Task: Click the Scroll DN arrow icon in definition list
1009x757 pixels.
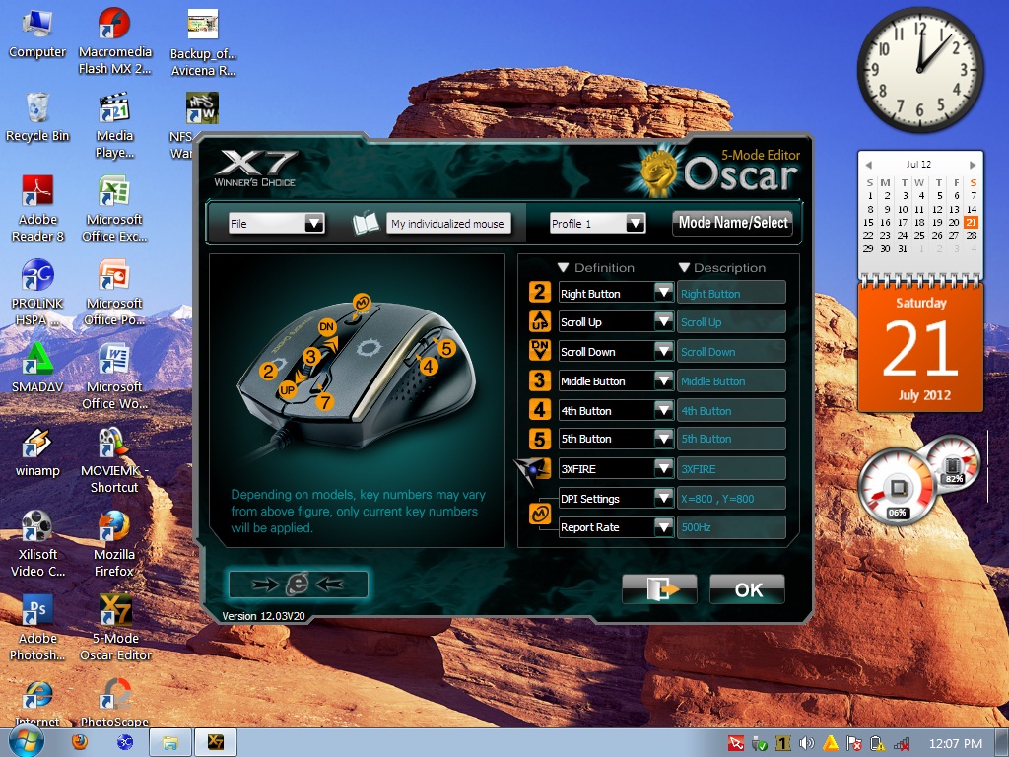Action: coord(540,350)
